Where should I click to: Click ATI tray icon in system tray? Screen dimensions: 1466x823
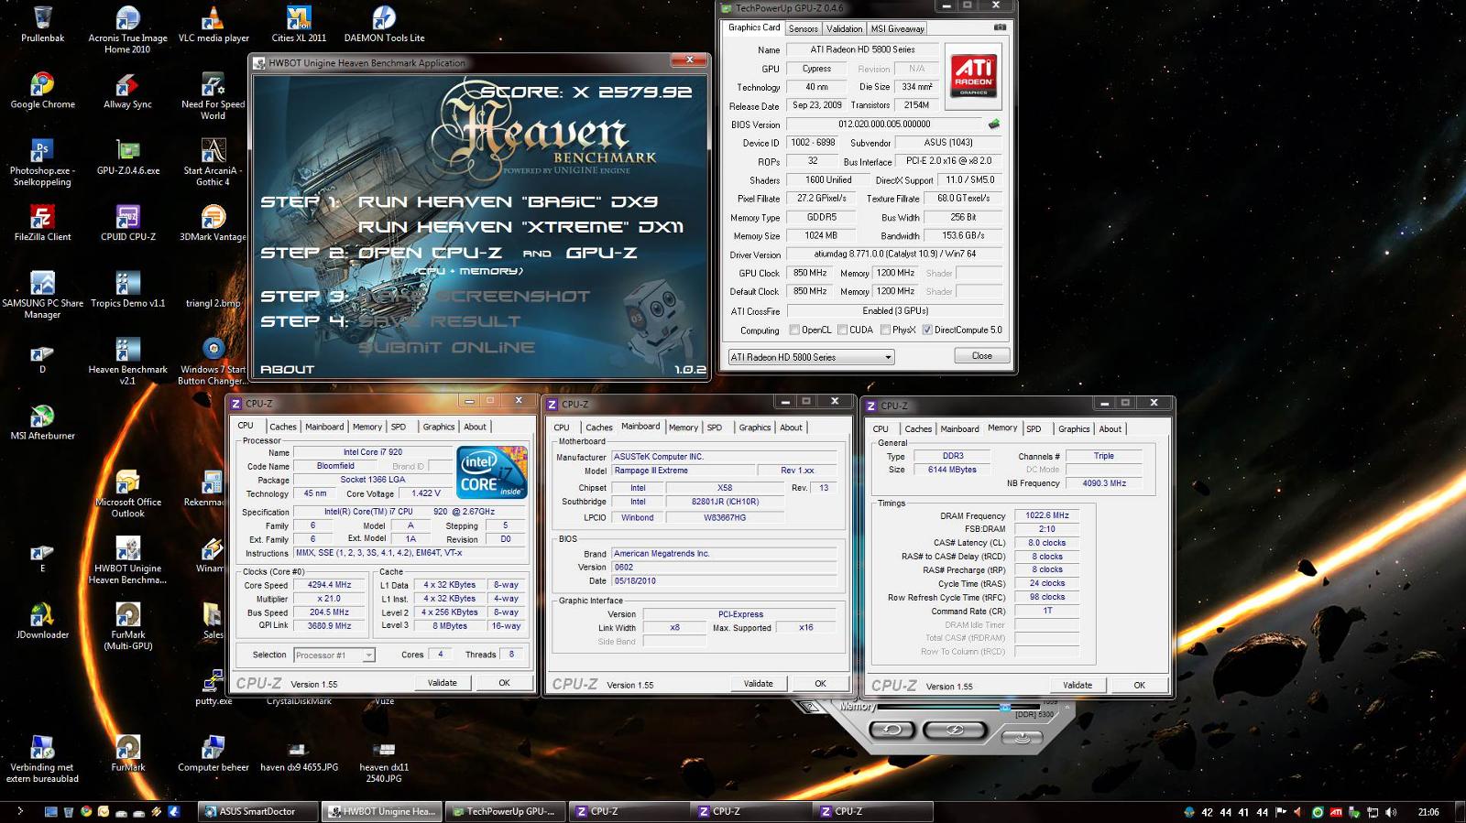click(x=1336, y=812)
